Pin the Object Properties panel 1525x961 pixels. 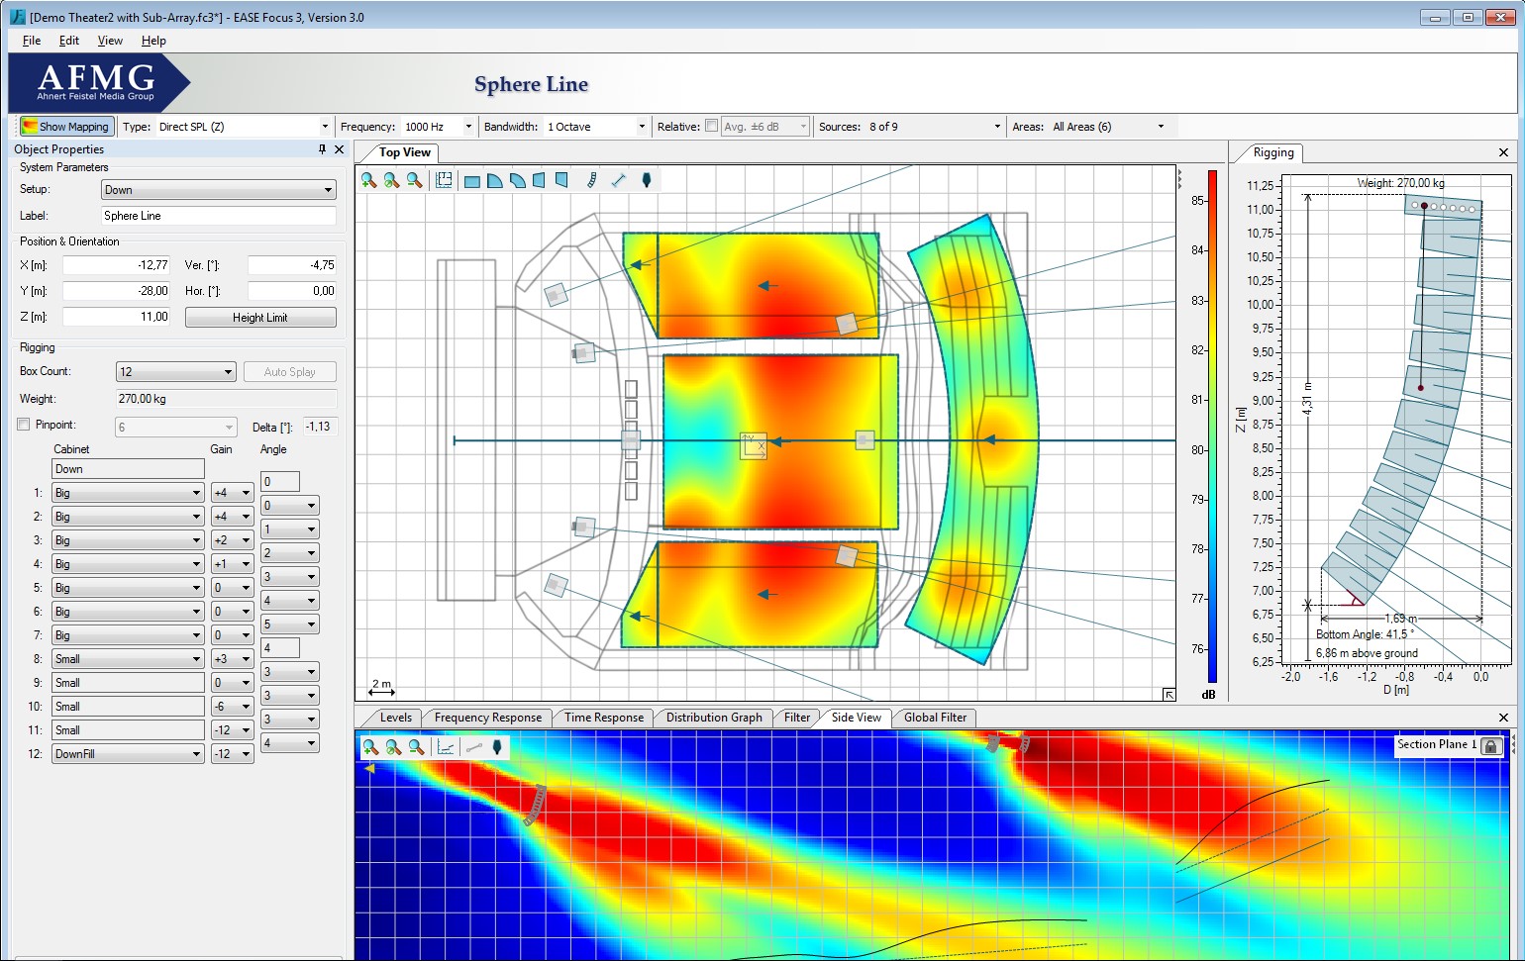coord(322,149)
